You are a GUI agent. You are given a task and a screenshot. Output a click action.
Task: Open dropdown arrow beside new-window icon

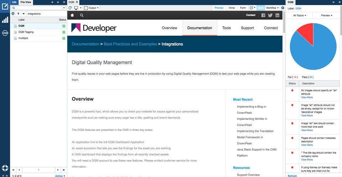click(254, 8)
